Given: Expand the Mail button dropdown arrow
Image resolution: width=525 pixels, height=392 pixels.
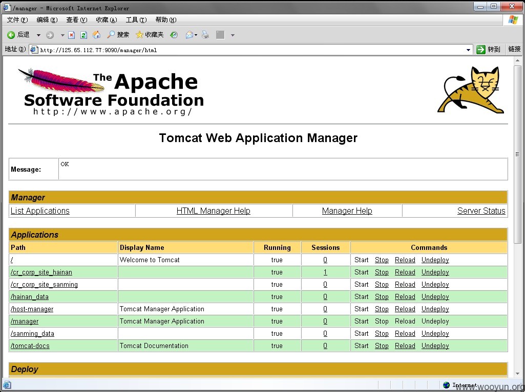Looking at the screenshot, I should 196,35.
